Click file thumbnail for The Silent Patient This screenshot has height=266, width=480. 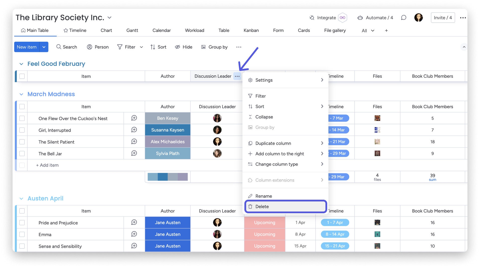pyautogui.click(x=377, y=142)
